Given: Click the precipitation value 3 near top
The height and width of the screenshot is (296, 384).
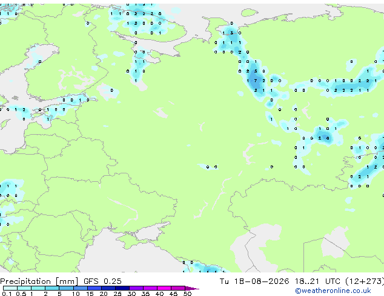Looking at the screenshot, I should (231, 33).
